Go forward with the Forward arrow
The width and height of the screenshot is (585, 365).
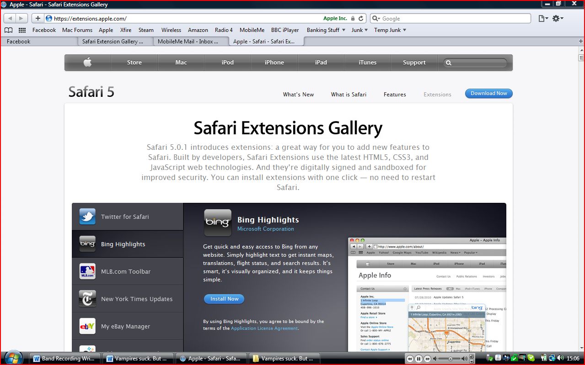point(21,18)
